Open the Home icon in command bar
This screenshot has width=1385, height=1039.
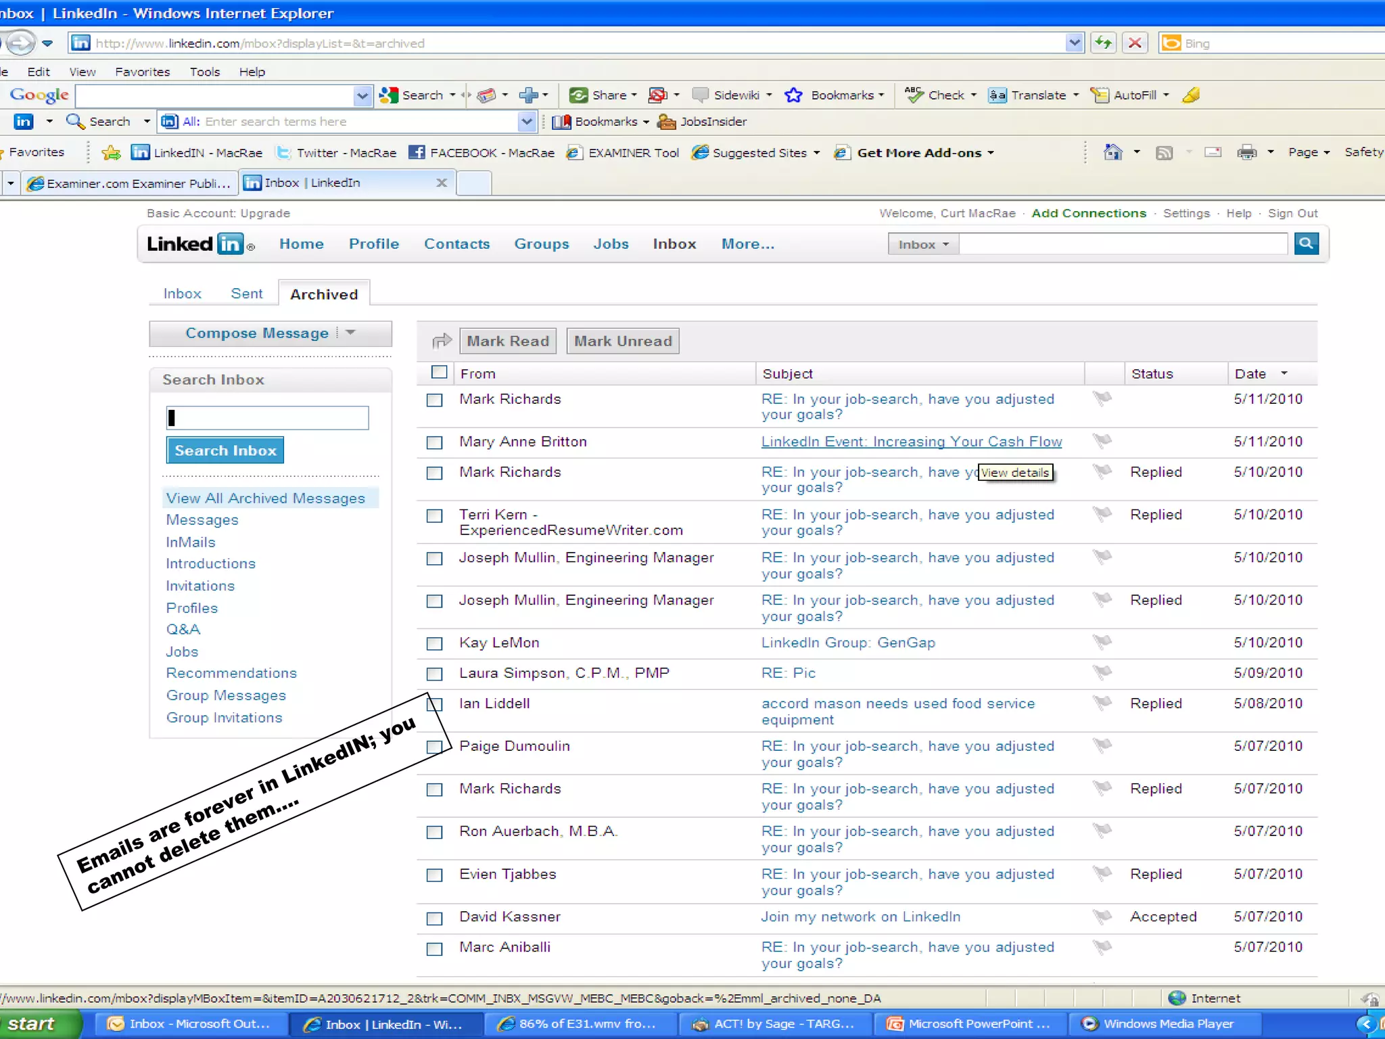click(x=1112, y=152)
